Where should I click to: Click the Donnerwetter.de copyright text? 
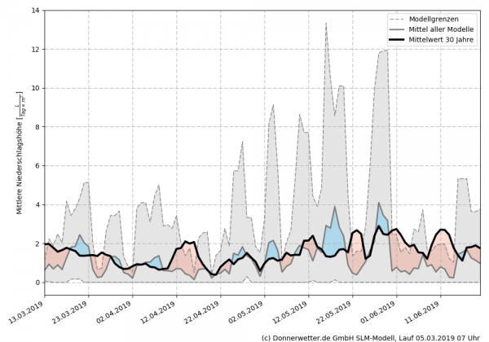(372, 336)
